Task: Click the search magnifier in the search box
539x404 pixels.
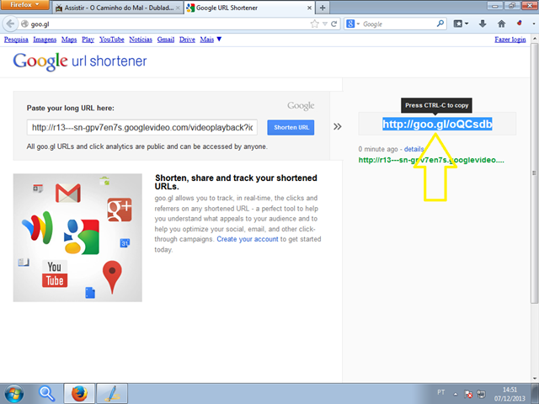Action: (440, 24)
